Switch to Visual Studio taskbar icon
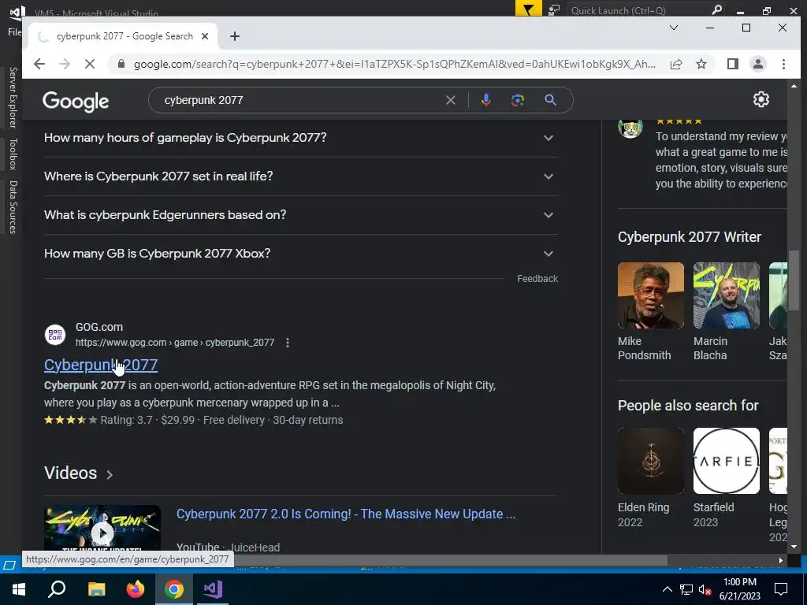 213,589
